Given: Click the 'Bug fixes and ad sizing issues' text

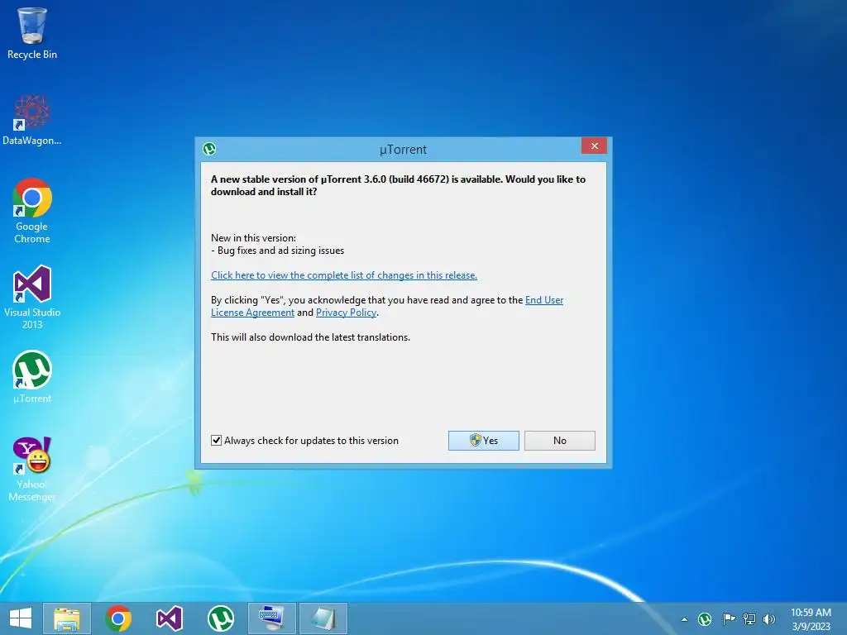Looking at the screenshot, I should pyautogui.click(x=280, y=251).
